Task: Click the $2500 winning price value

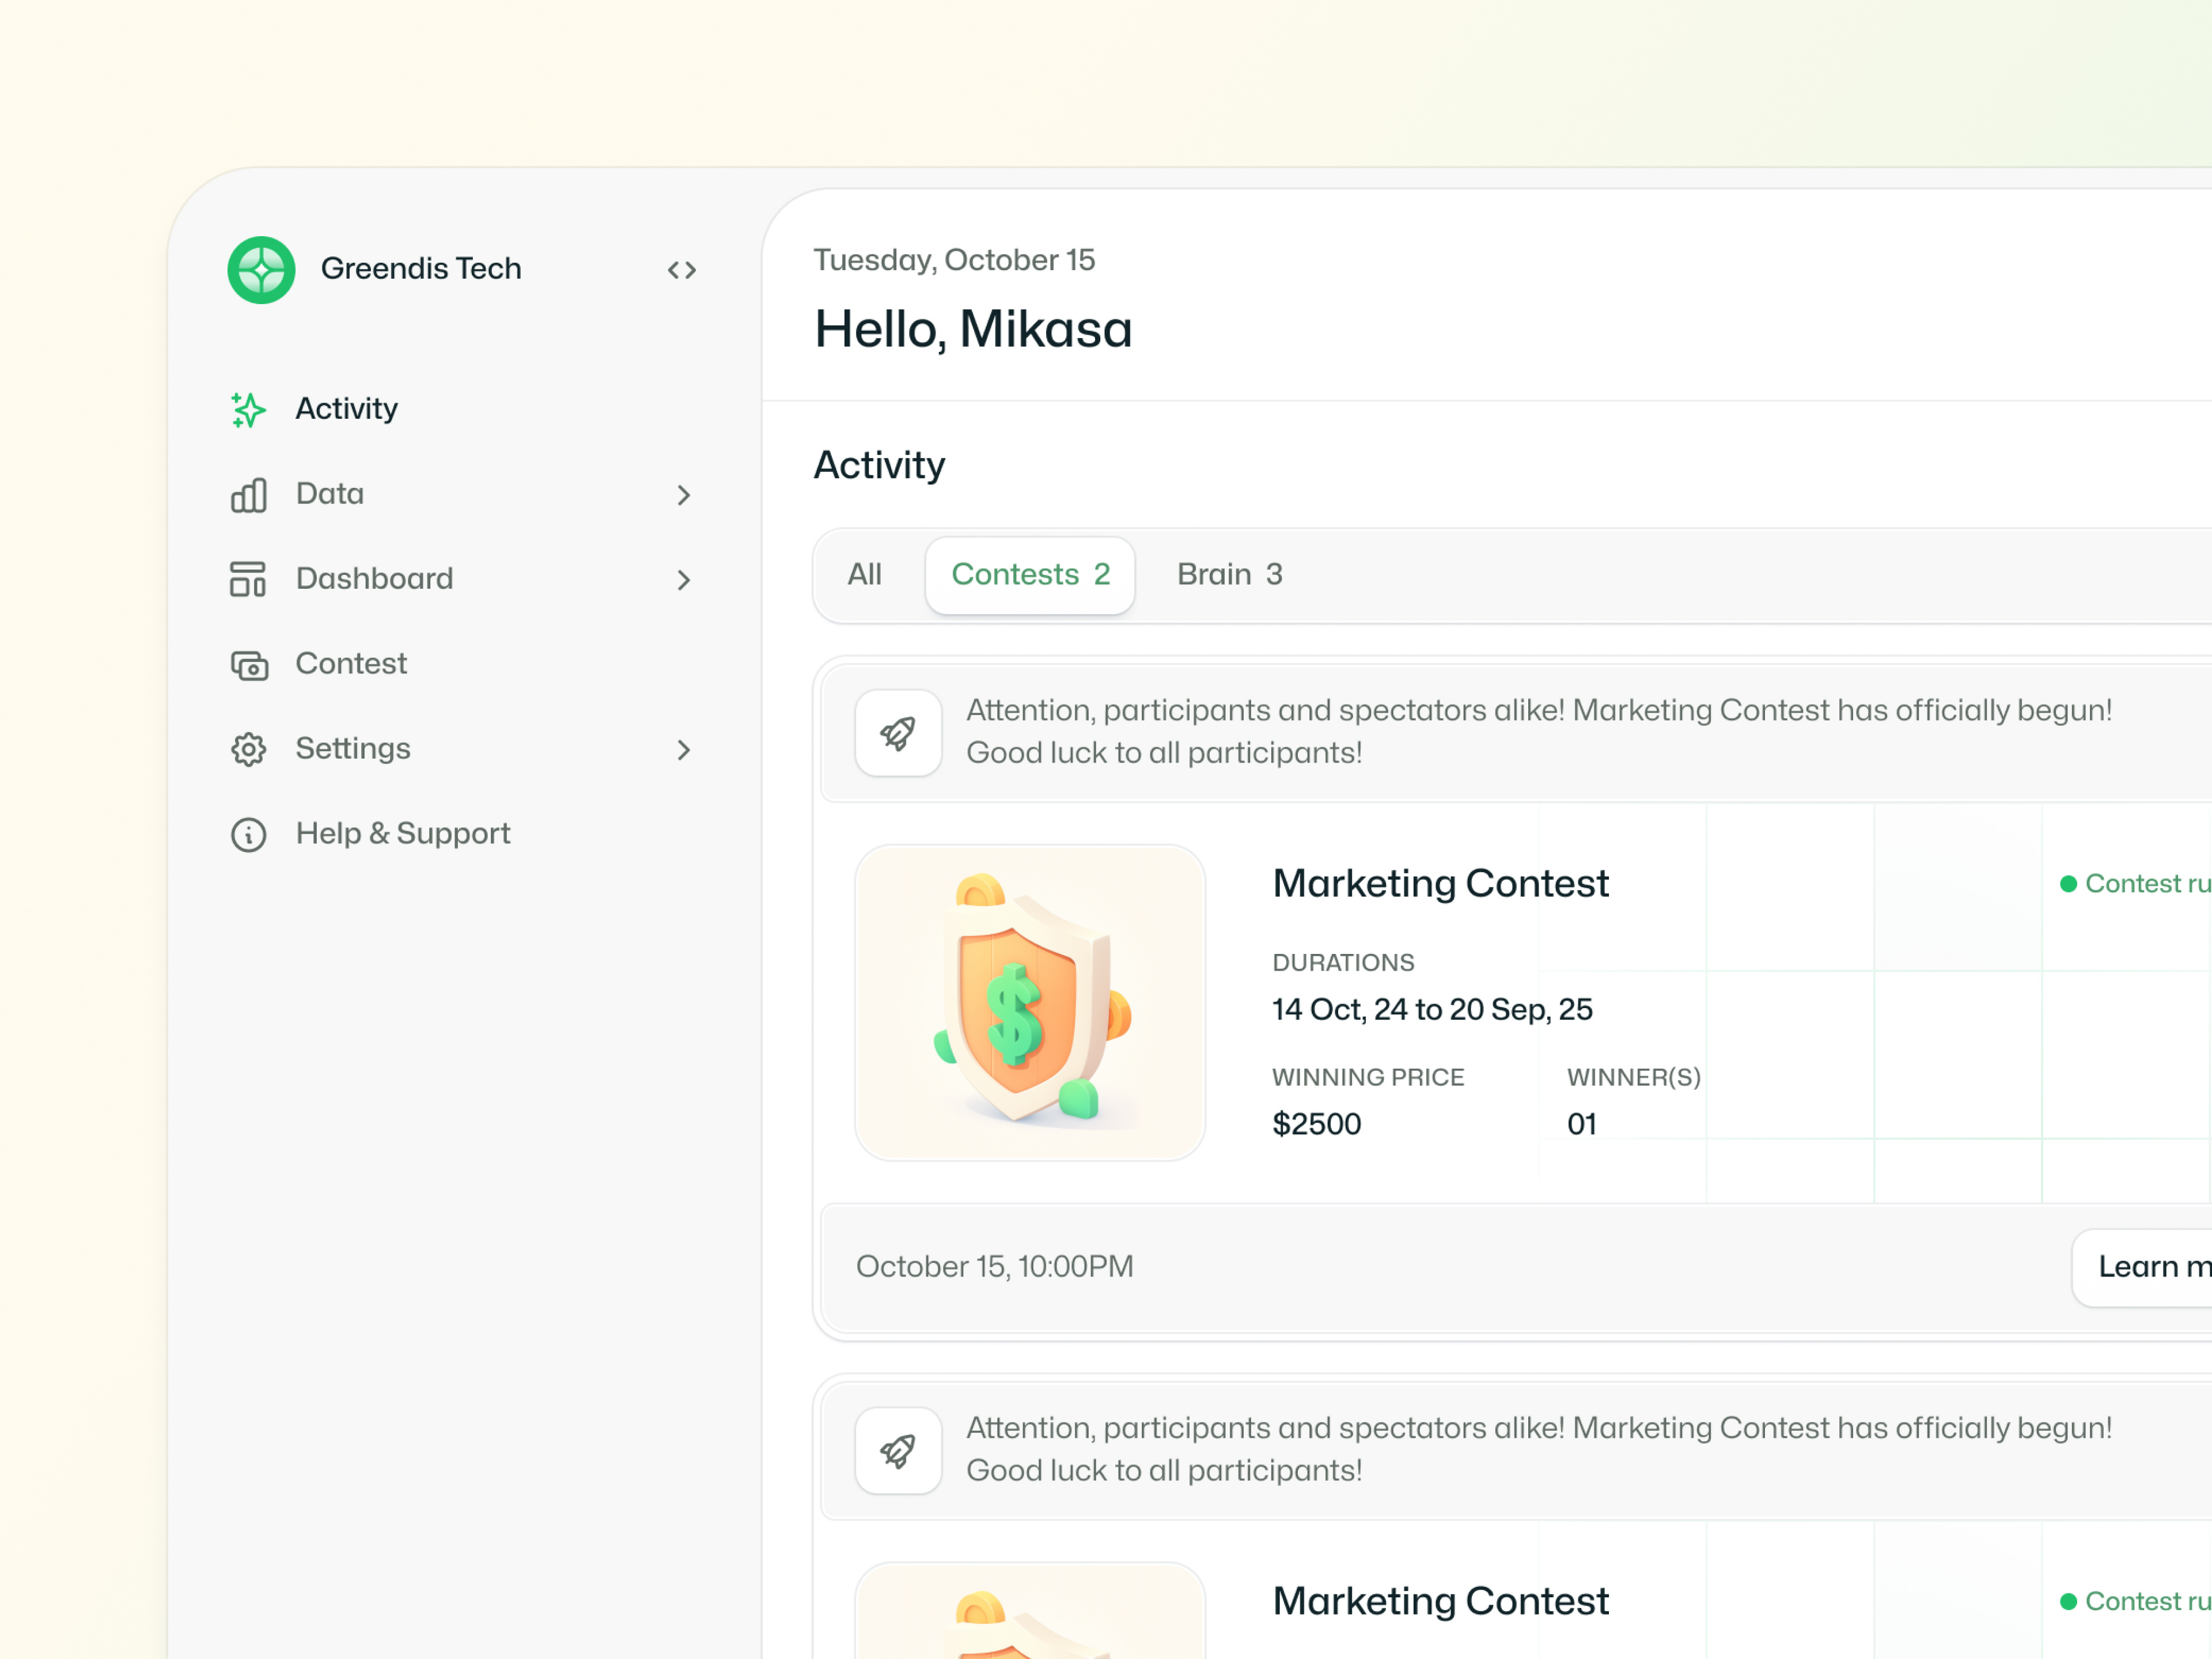Action: click(x=1316, y=1125)
